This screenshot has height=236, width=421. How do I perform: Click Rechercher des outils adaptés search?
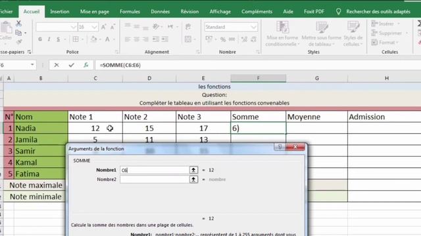pos(378,12)
